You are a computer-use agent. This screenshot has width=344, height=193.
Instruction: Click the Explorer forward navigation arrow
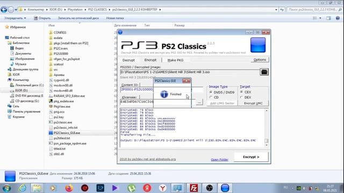(11, 10)
